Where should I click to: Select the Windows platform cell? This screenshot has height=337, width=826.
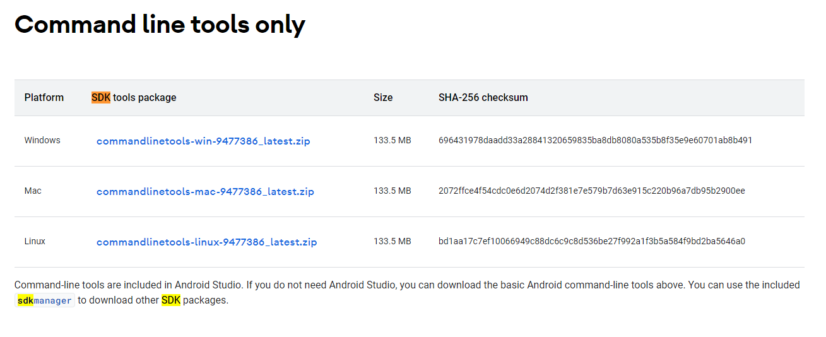point(42,141)
